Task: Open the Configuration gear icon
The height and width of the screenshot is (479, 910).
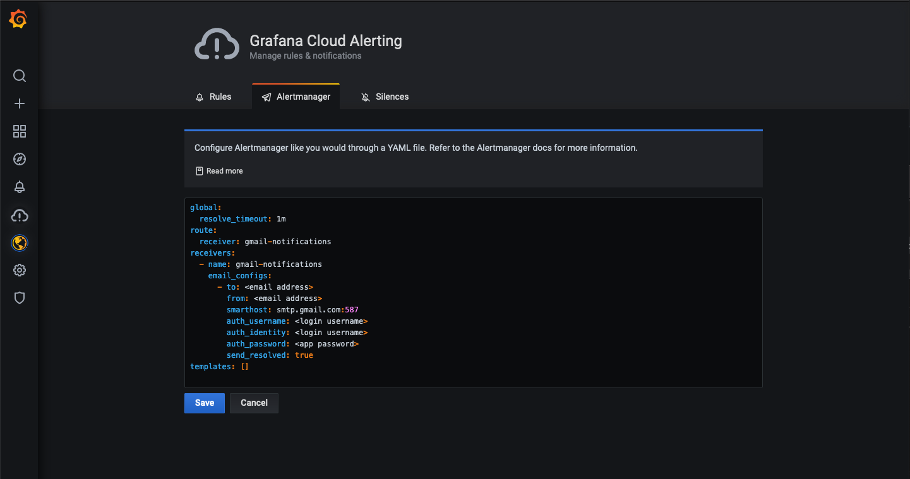Action: 20,270
